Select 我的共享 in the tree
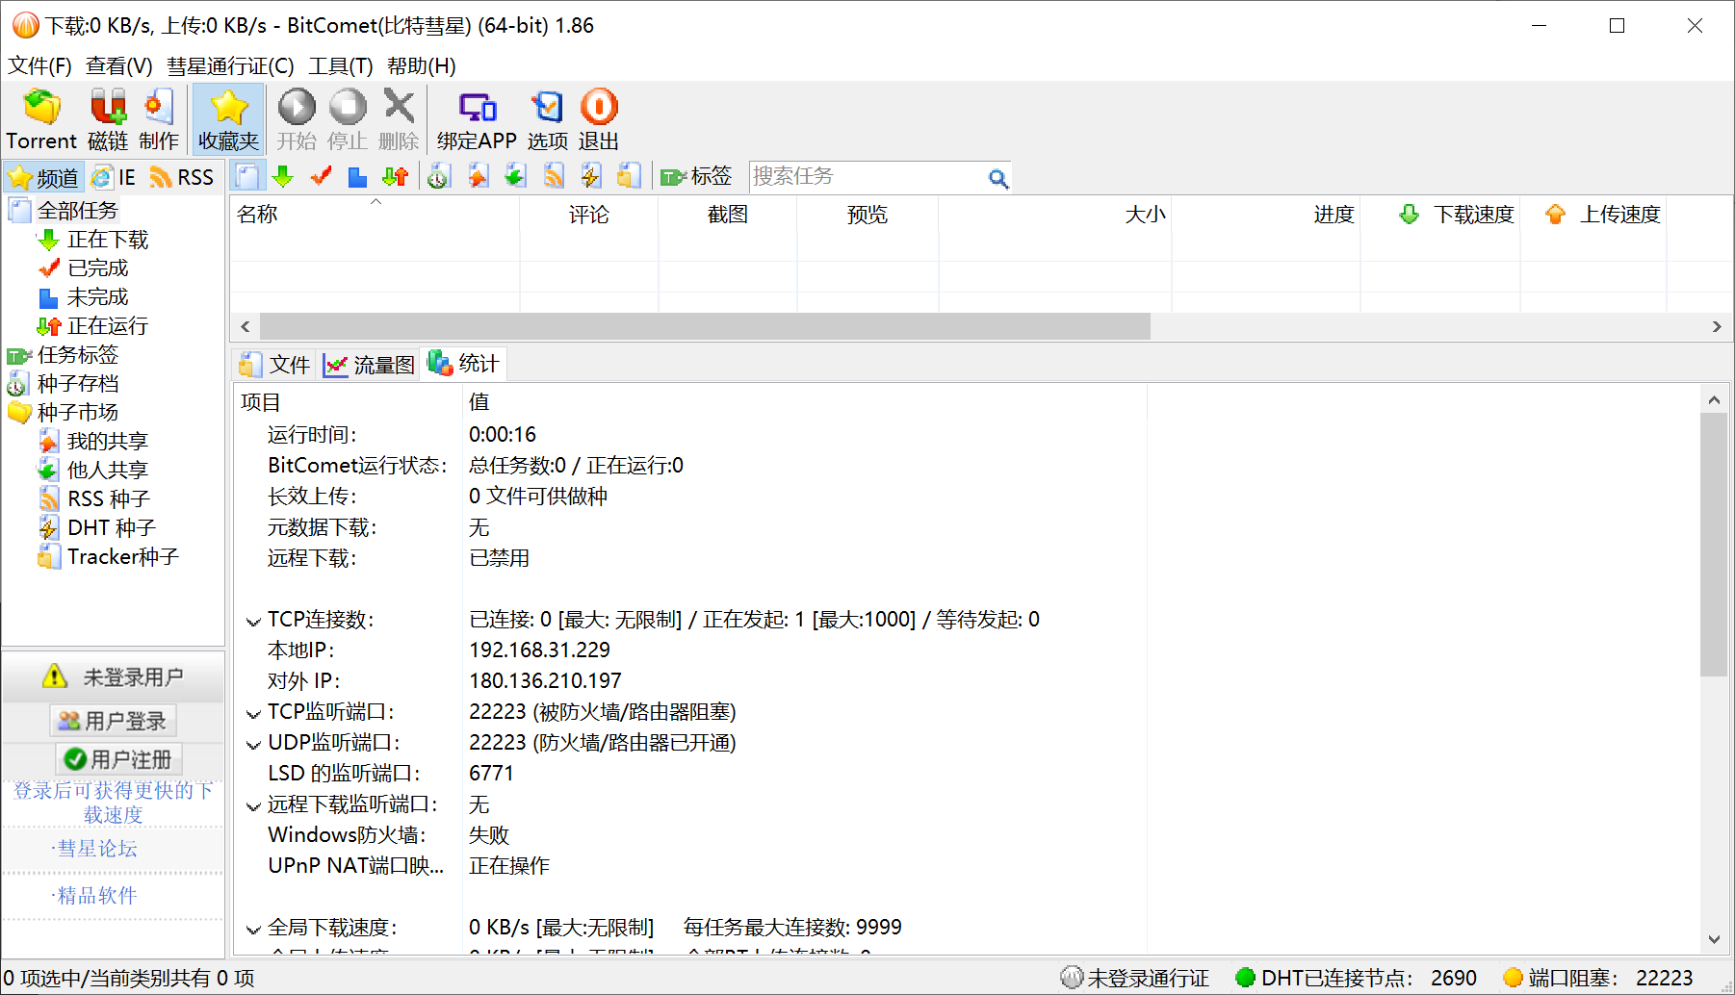This screenshot has width=1735, height=995. tap(108, 441)
